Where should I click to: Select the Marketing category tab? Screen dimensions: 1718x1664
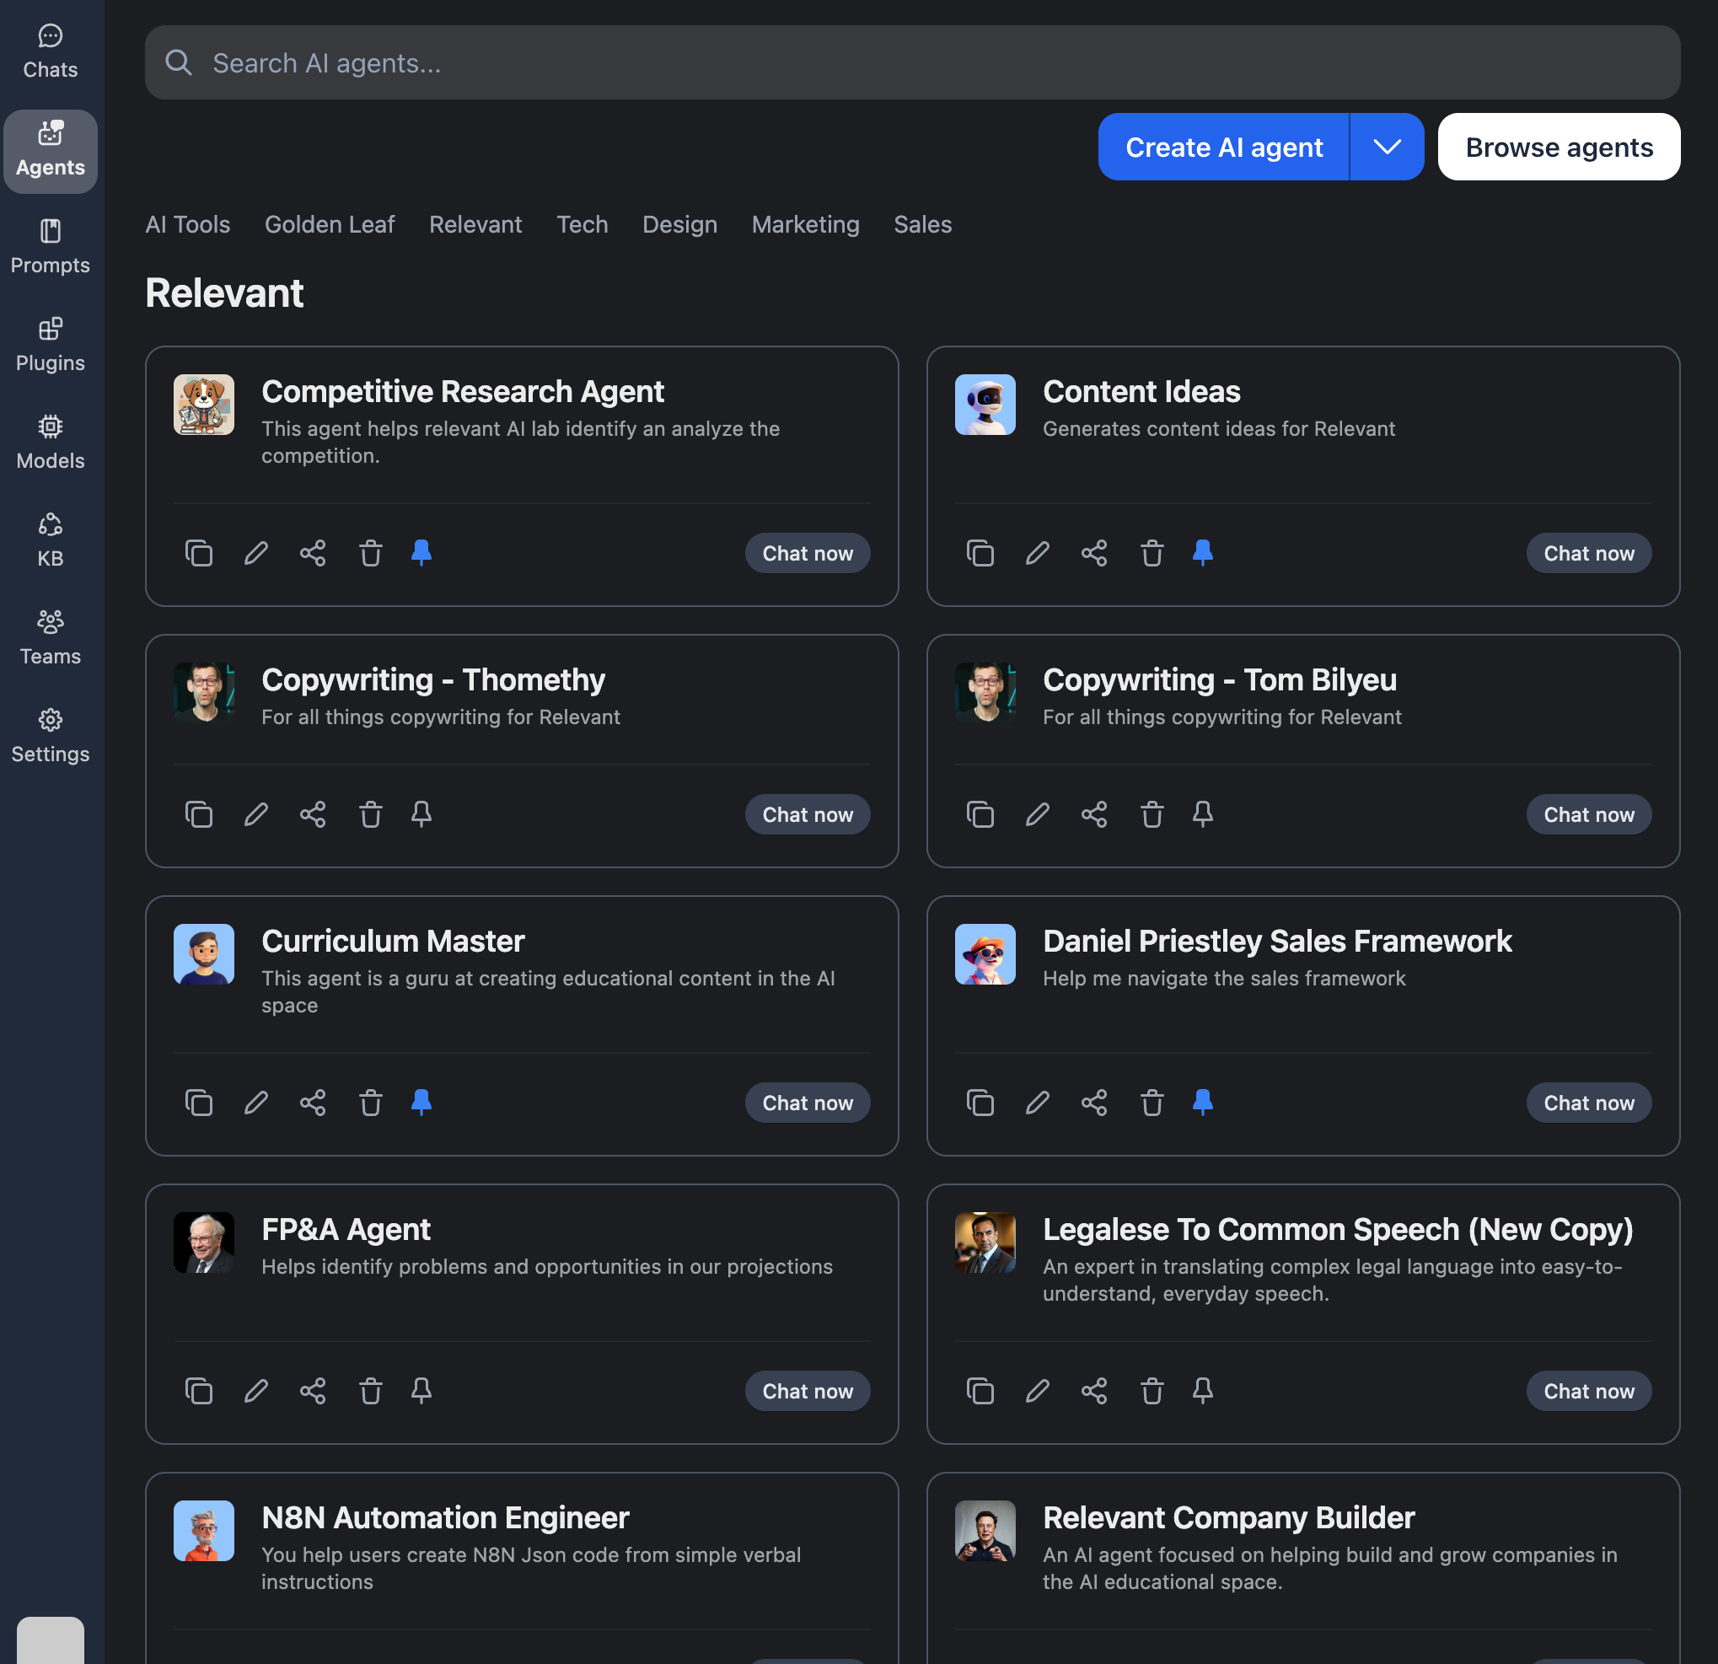point(805,224)
